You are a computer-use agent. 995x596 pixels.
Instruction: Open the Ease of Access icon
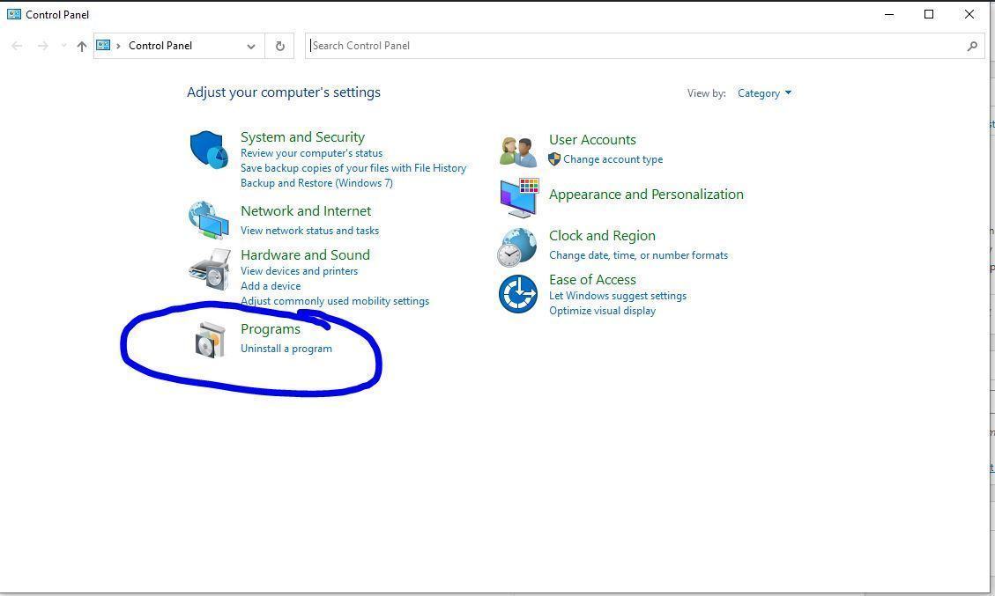pos(517,294)
